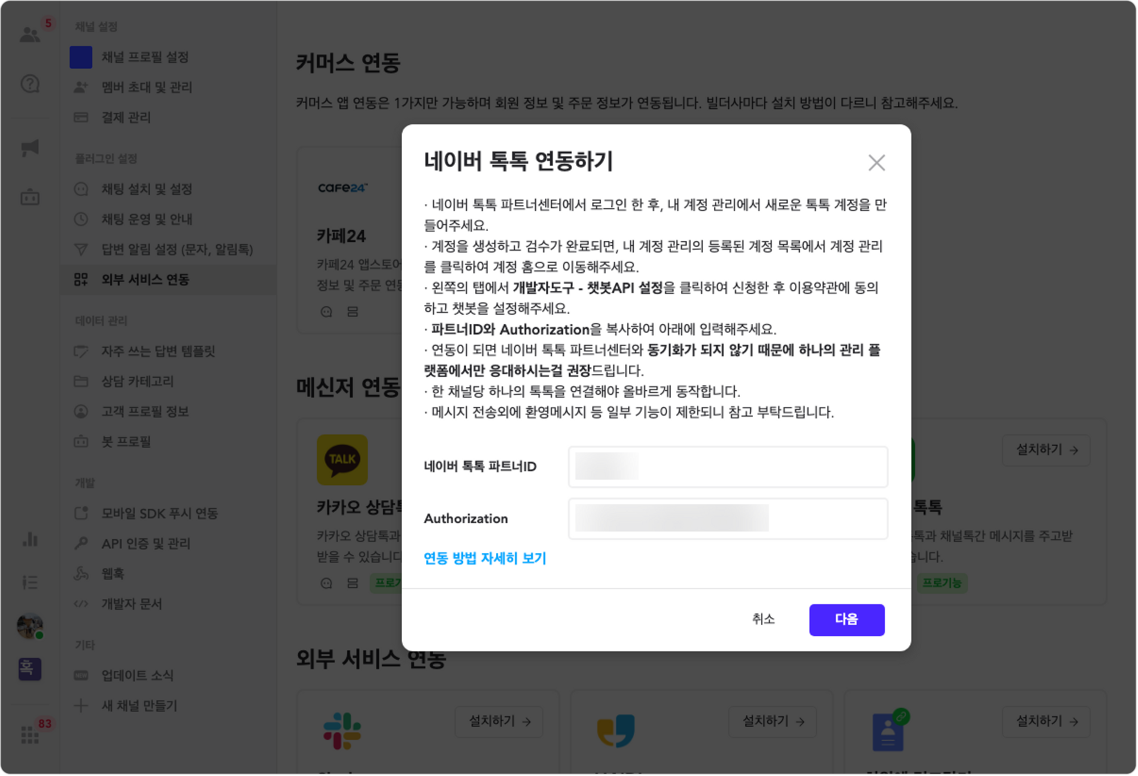Select 채널 프로필 설정 menu item
Screen dimensions: 1138x776
click(145, 57)
